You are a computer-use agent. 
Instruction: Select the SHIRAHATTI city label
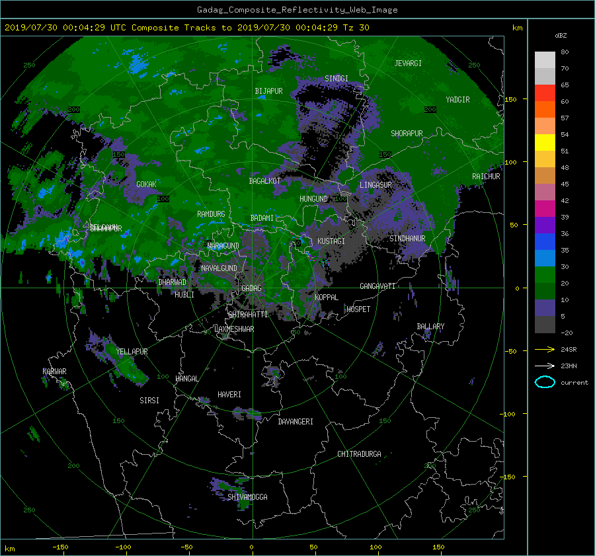248,315
